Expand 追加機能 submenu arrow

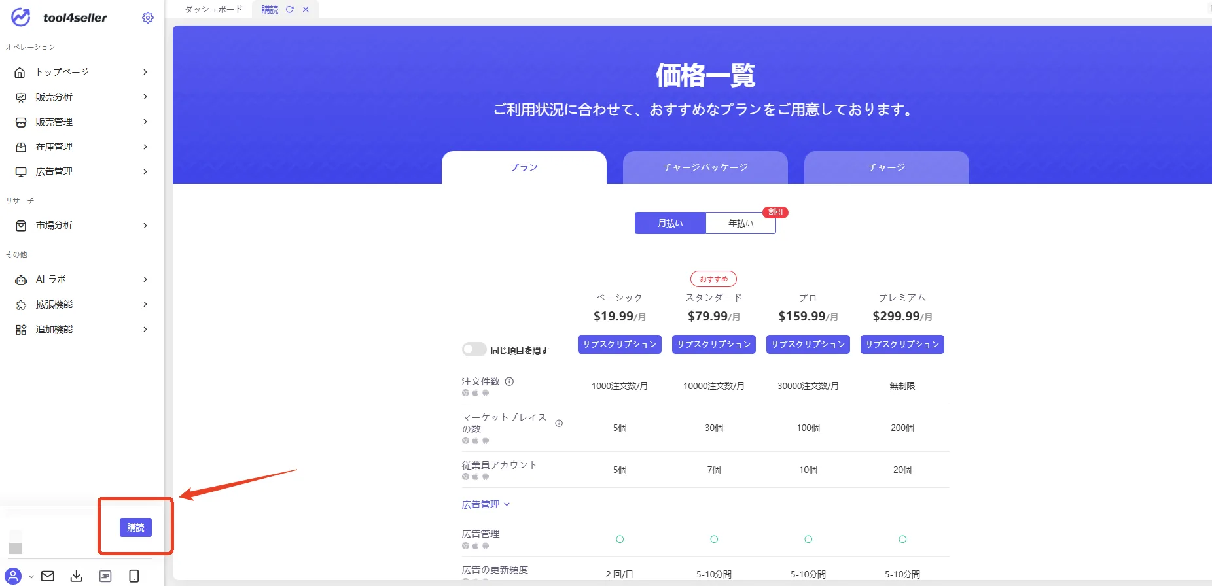(145, 329)
